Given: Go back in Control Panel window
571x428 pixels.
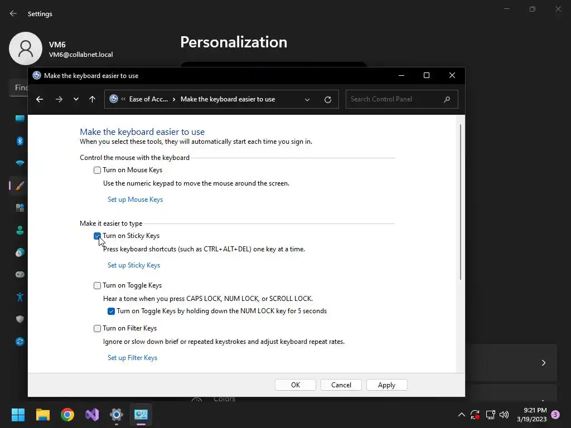Looking at the screenshot, I should 40,99.
